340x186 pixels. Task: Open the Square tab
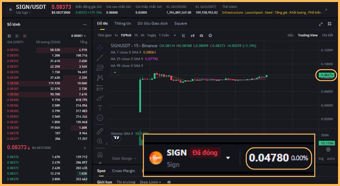(x=180, y=23)
